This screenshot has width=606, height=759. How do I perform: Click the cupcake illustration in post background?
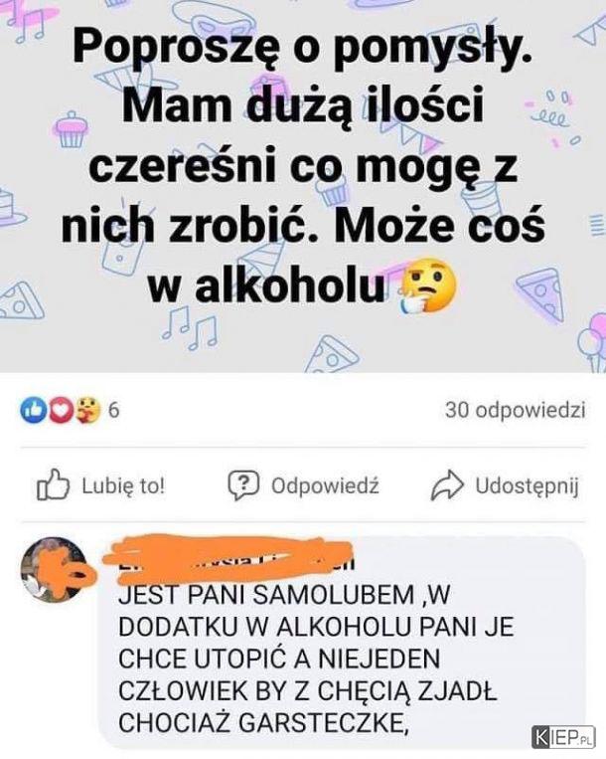click(72, 129)
